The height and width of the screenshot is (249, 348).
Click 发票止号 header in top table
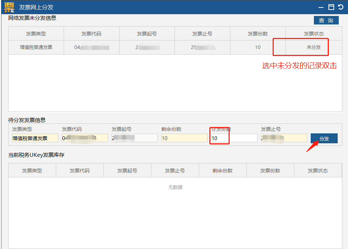point(202,34)
